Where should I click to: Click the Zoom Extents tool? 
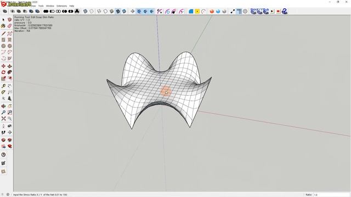click(x=3, y=119)
